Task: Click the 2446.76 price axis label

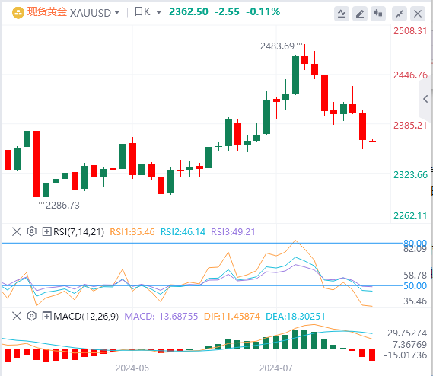Action: point(410,75)
